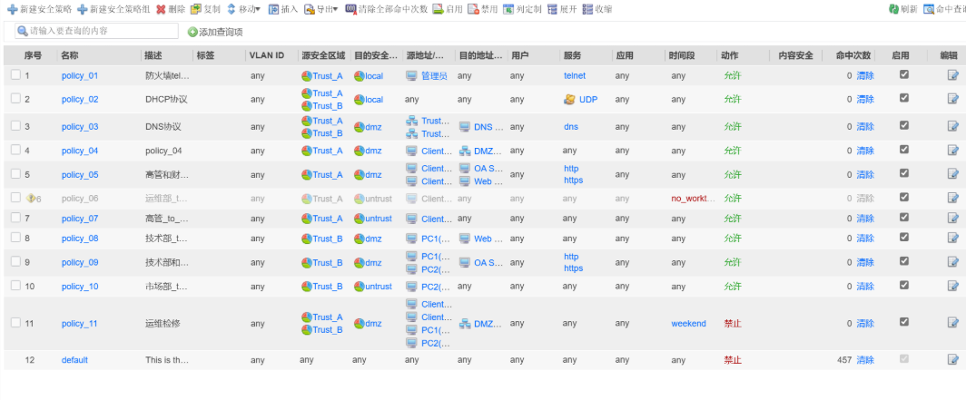Image resolution: width=966 pixels, height=400 pixels.
Task: Click the edit icon for default policy
Action: click(953, 359)
